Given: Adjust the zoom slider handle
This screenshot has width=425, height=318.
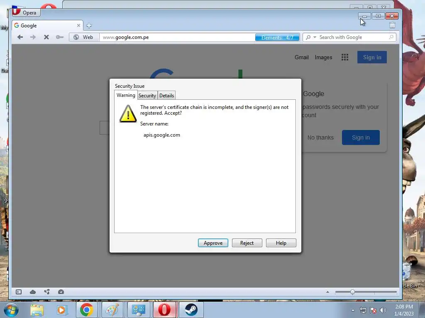Looking at the screenshot, I should click(352, 292).
